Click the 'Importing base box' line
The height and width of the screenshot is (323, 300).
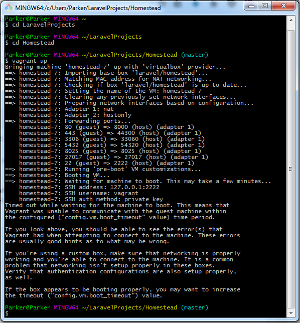[106, 73]
